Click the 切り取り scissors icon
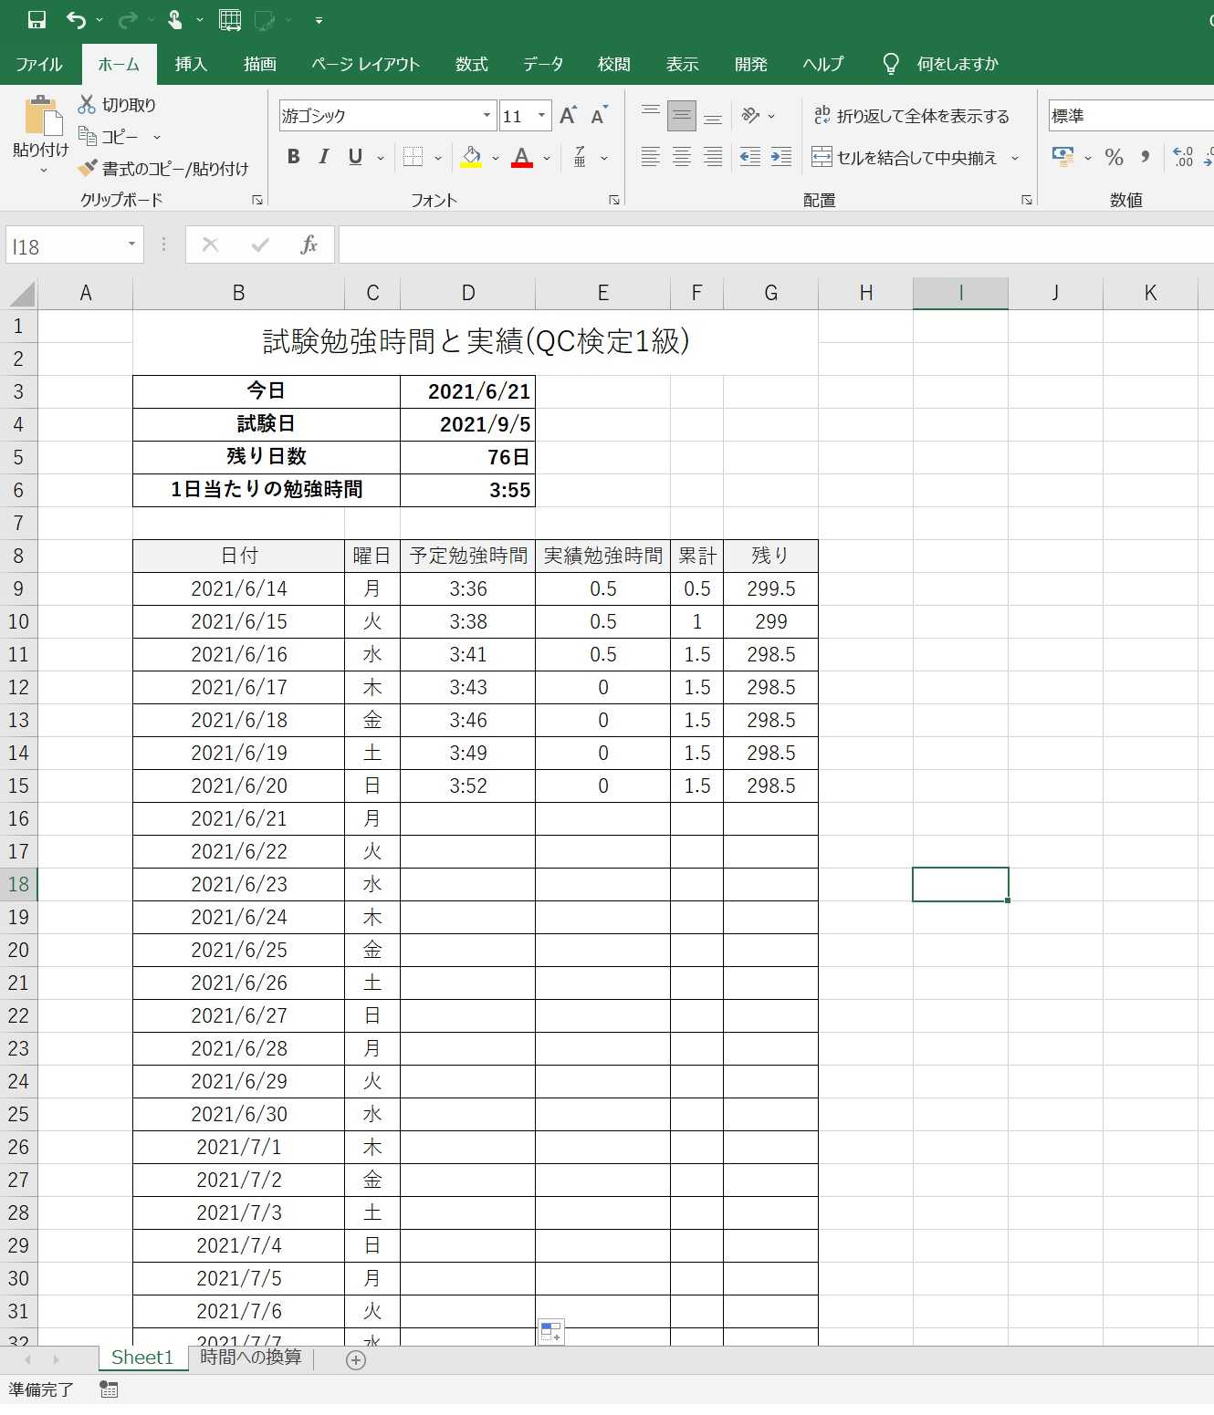 [87, 104]
